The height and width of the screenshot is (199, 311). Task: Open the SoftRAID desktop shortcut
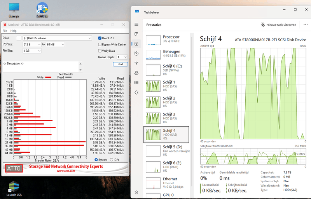(42, 10)
